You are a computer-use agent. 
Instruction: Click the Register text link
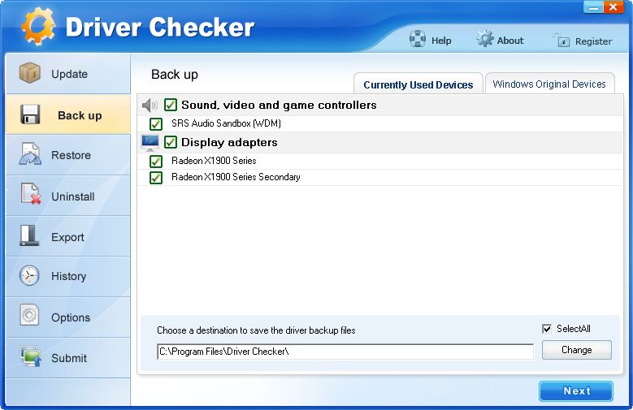pyautogui.click(x=593, y=41)
